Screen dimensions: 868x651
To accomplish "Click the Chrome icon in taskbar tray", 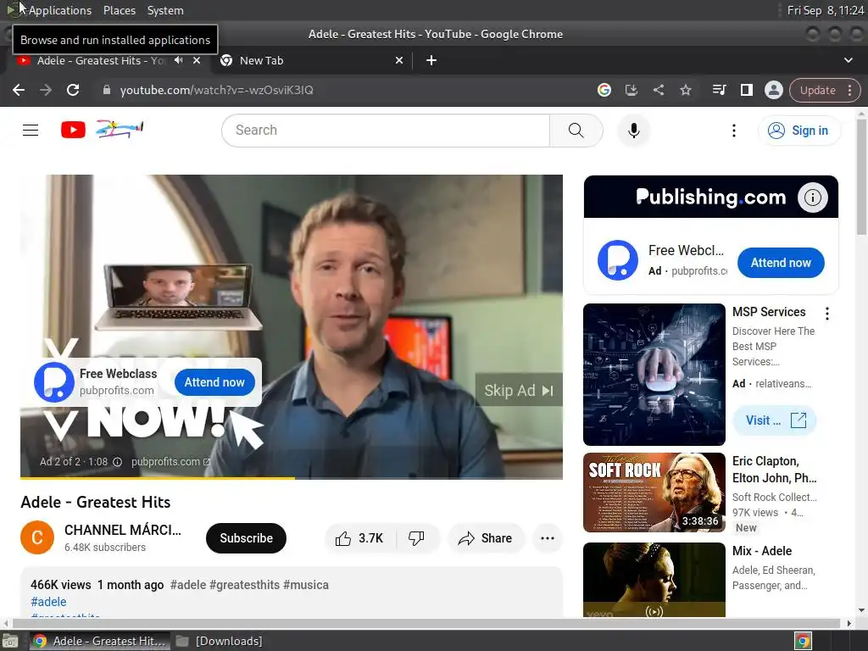I will click(x=803, y=641).
